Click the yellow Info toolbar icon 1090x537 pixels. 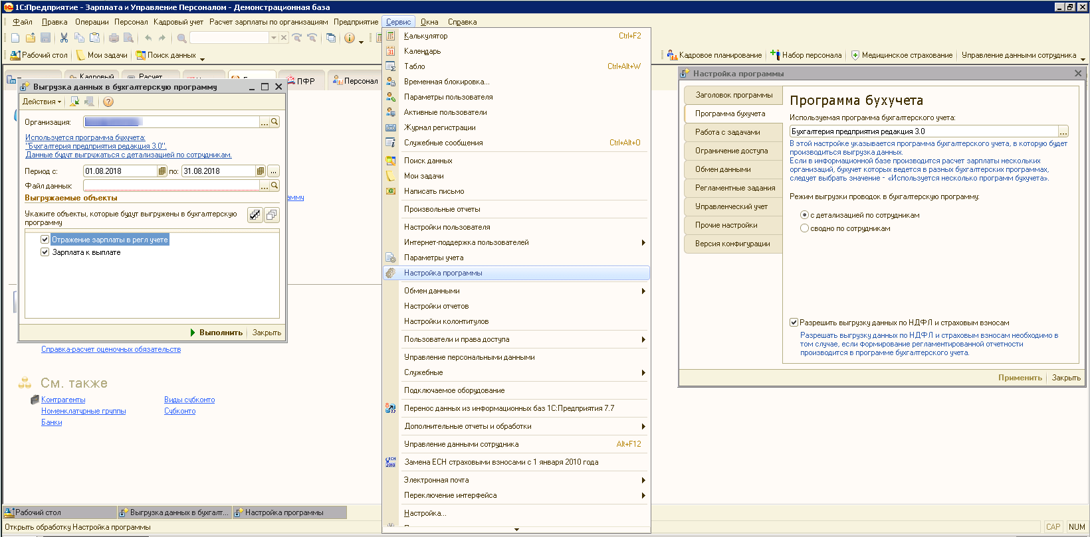(x=350, y=38)
